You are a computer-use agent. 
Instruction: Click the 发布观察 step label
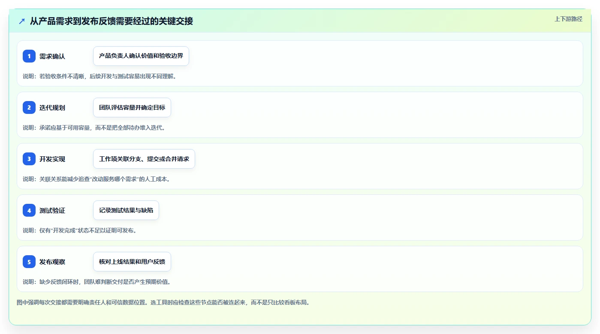pyautogui.click(x=52, y=262)
